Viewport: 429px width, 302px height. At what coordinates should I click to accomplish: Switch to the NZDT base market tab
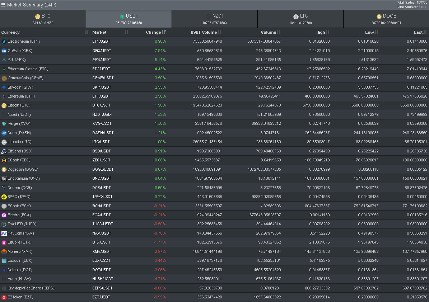coord(215,19)
